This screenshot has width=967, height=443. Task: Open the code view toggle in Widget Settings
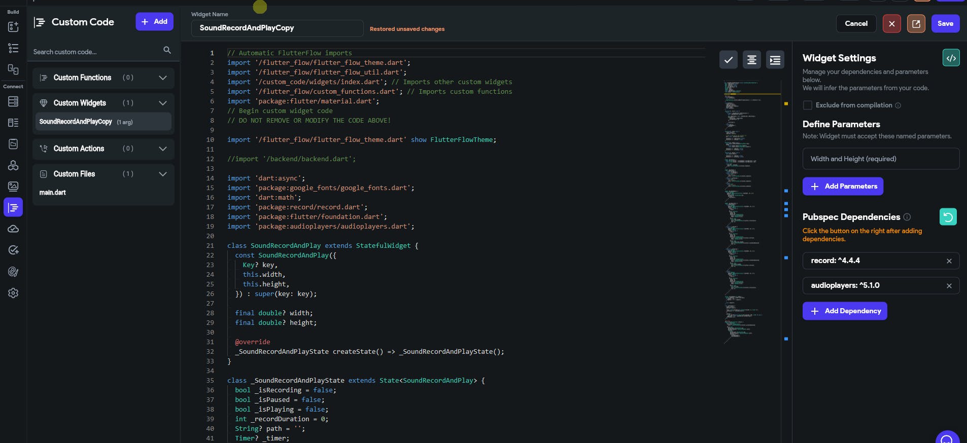click(951, 58)
